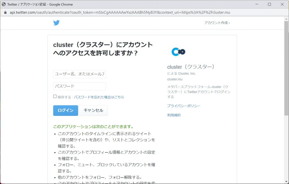
Task: Cancel authorization with キャンセル button
Action: click(x=93, y=110)
